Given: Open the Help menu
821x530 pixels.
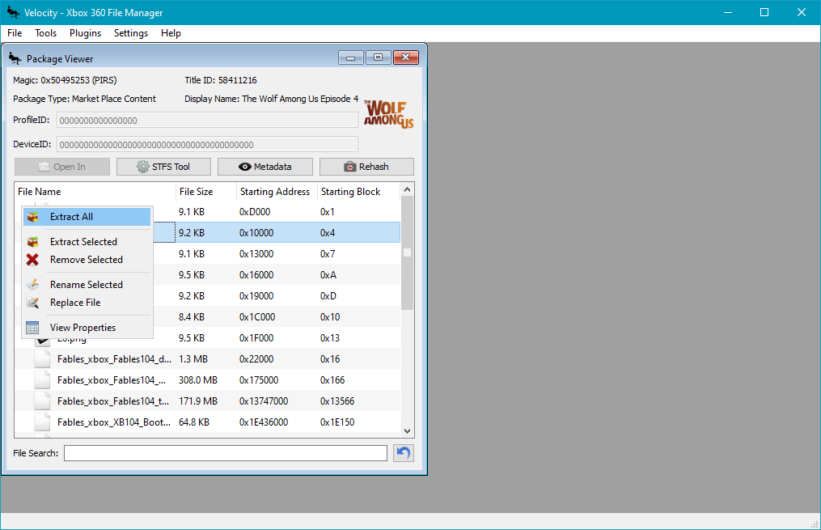Looking at the screenshot, I should tap(171, 33).
